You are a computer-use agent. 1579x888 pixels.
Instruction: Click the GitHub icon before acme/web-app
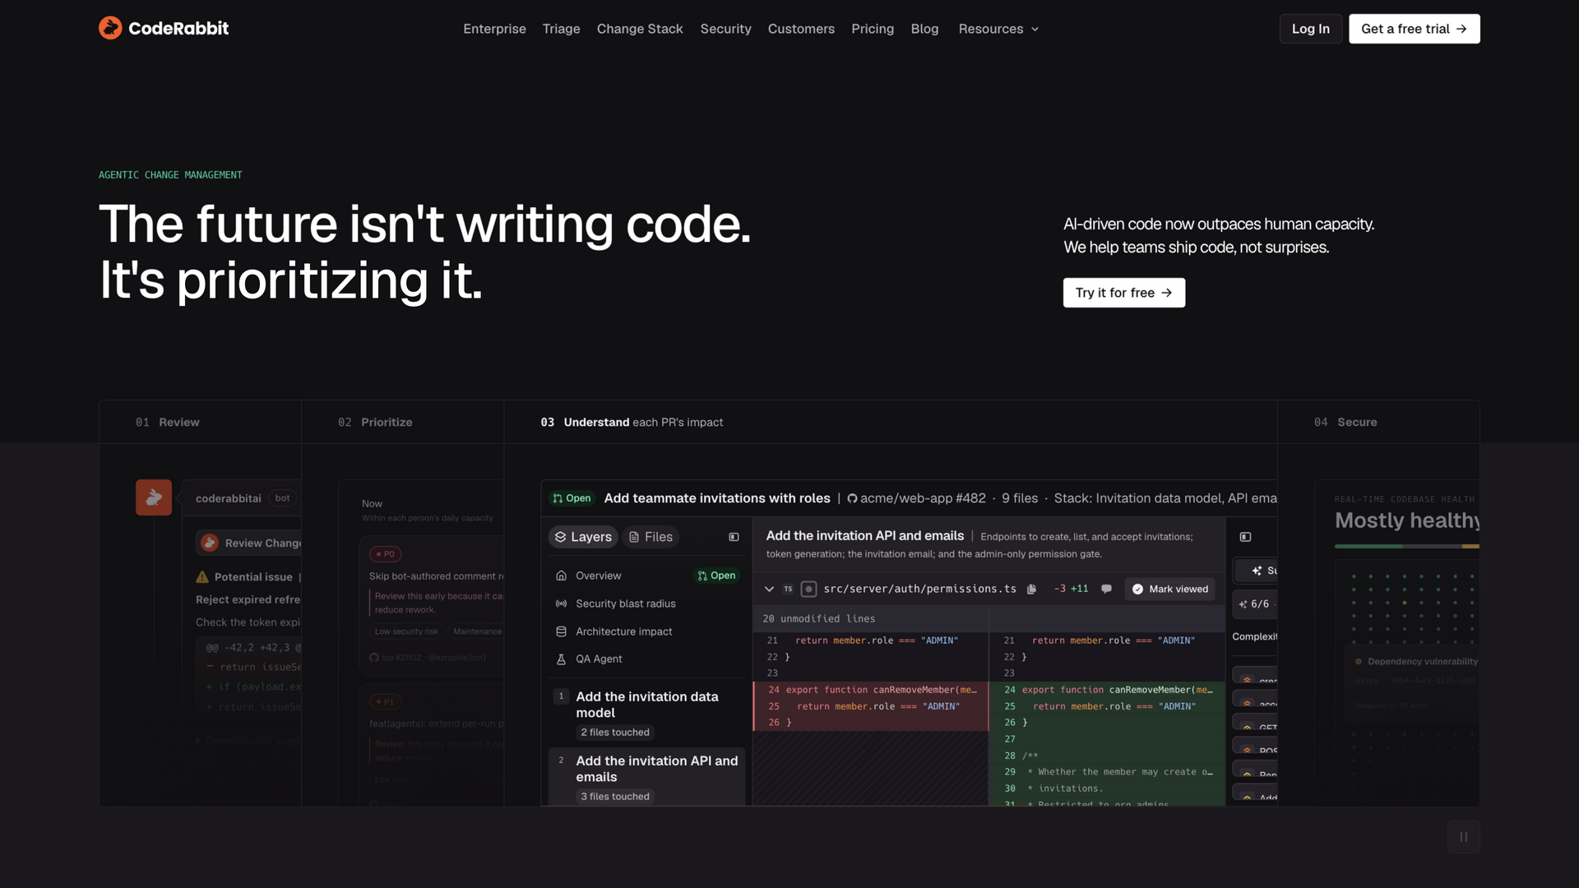point(852,498)
